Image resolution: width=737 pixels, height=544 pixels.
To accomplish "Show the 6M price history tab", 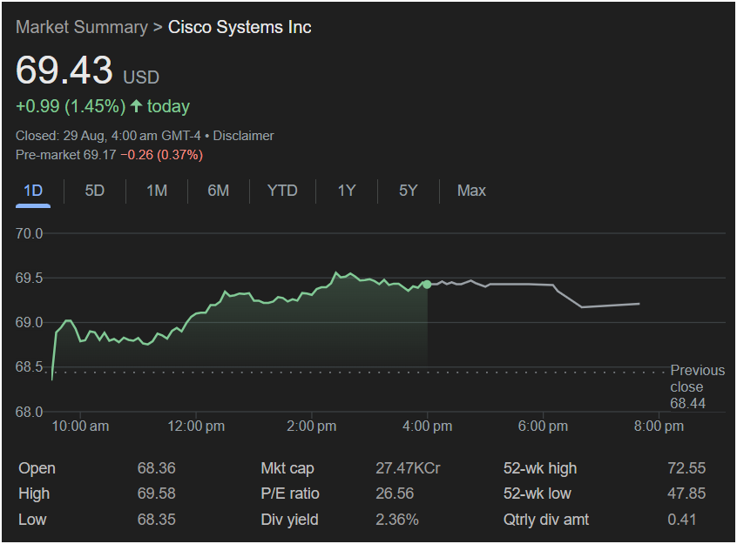I will point(219,191).
